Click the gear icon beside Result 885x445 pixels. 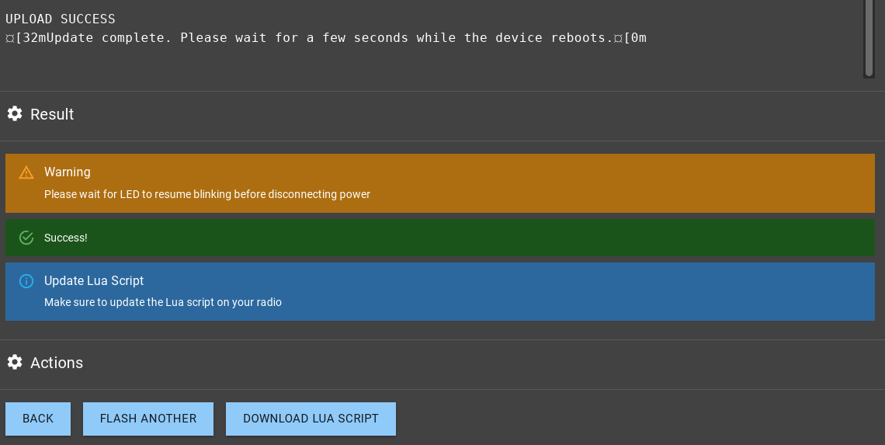click(x=15, y=114)
